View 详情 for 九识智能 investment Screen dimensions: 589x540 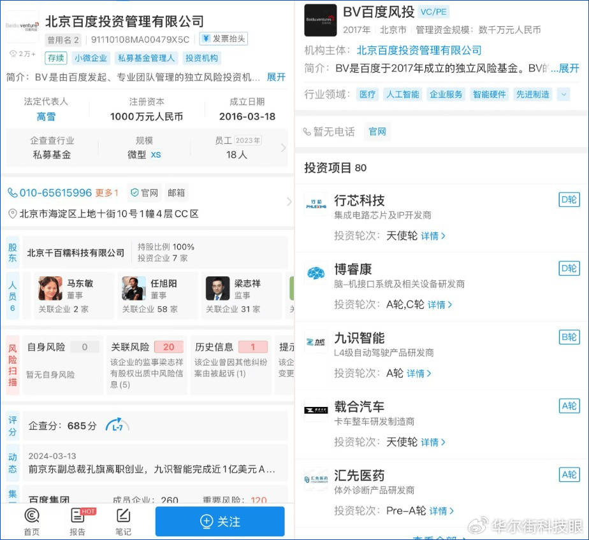[x=419, y=373]
